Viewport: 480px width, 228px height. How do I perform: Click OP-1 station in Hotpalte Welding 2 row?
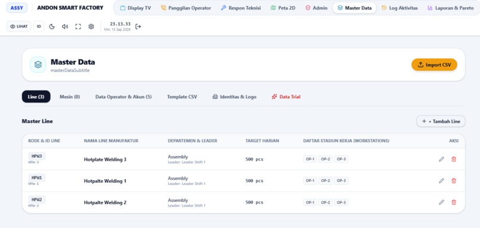pos(310,202)
